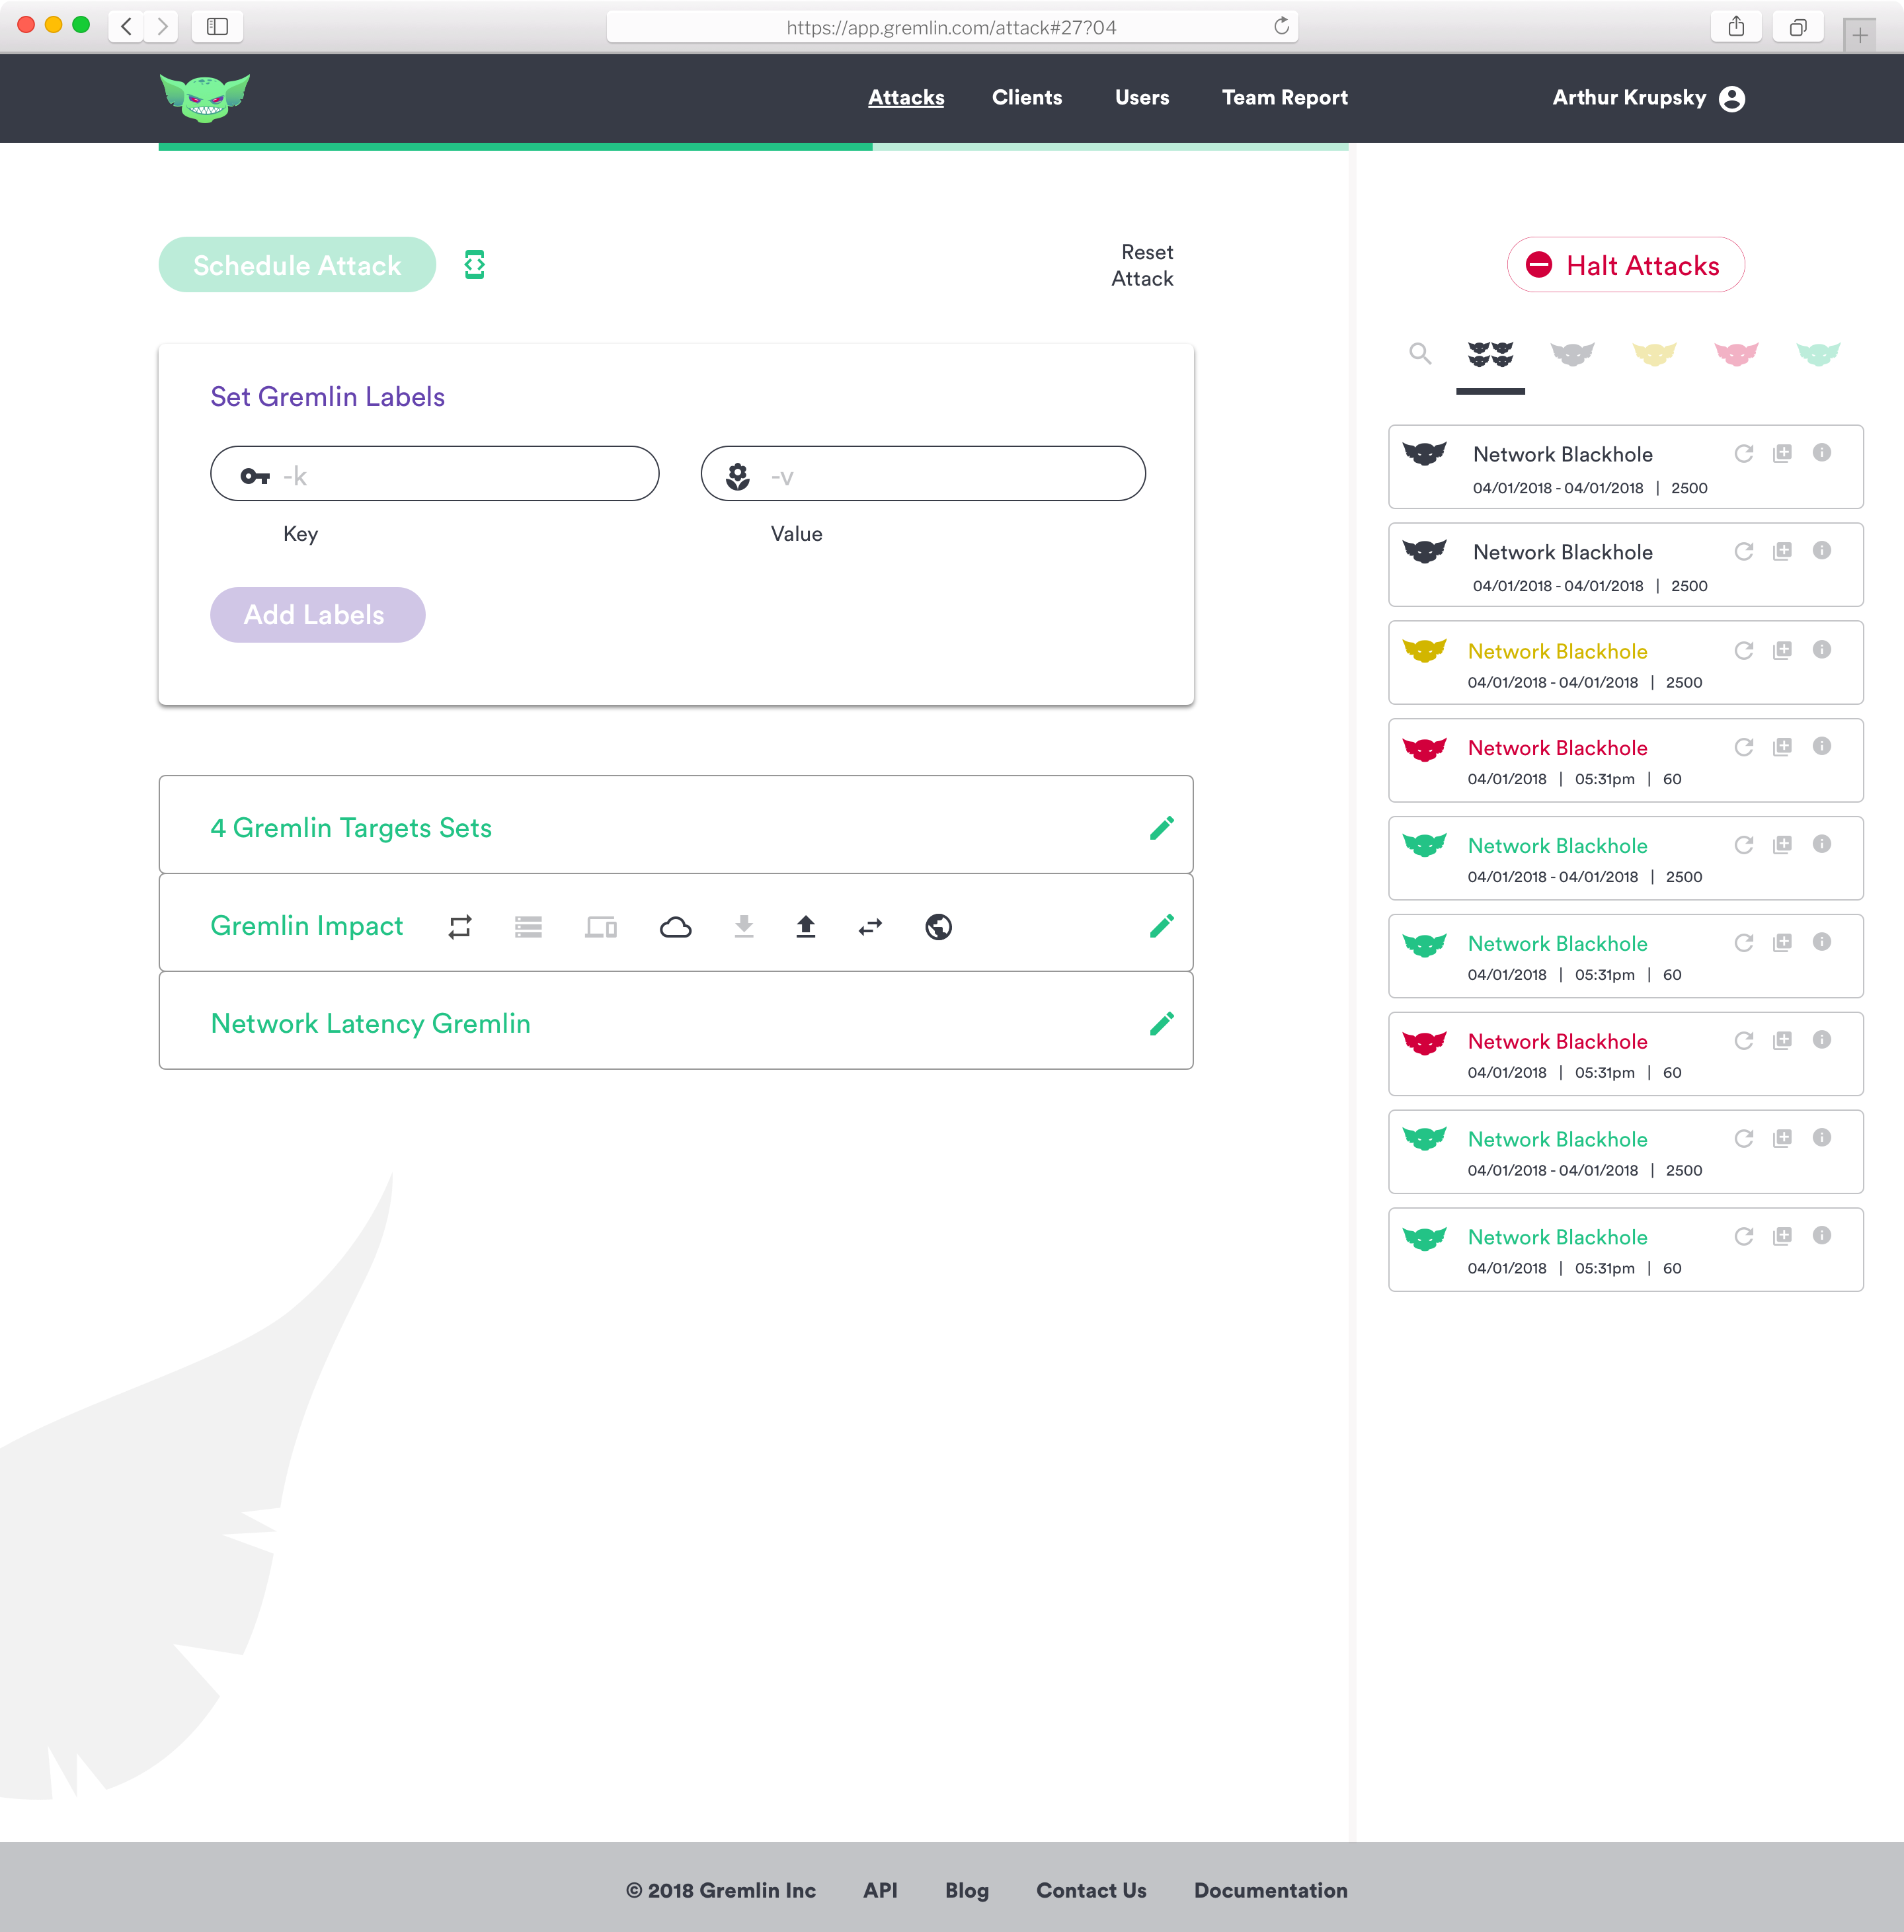Rerun the yellow Network Blackhole attack
The height and width of the screenshot is (1932, 1904).
tap(1744, 650)
